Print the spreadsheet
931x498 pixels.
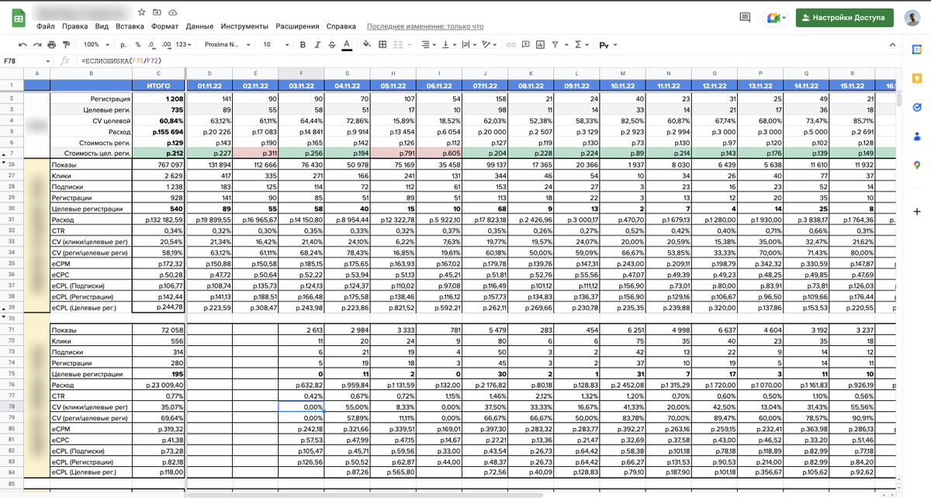point(52,45)
